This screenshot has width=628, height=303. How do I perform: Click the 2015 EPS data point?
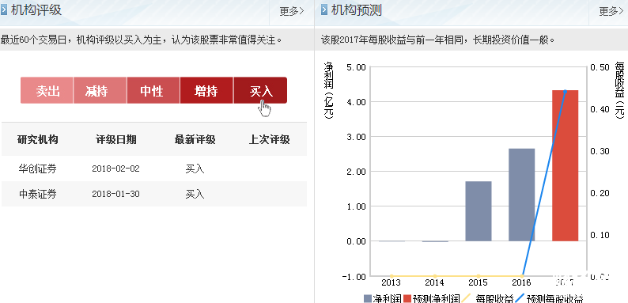(479, 276)
